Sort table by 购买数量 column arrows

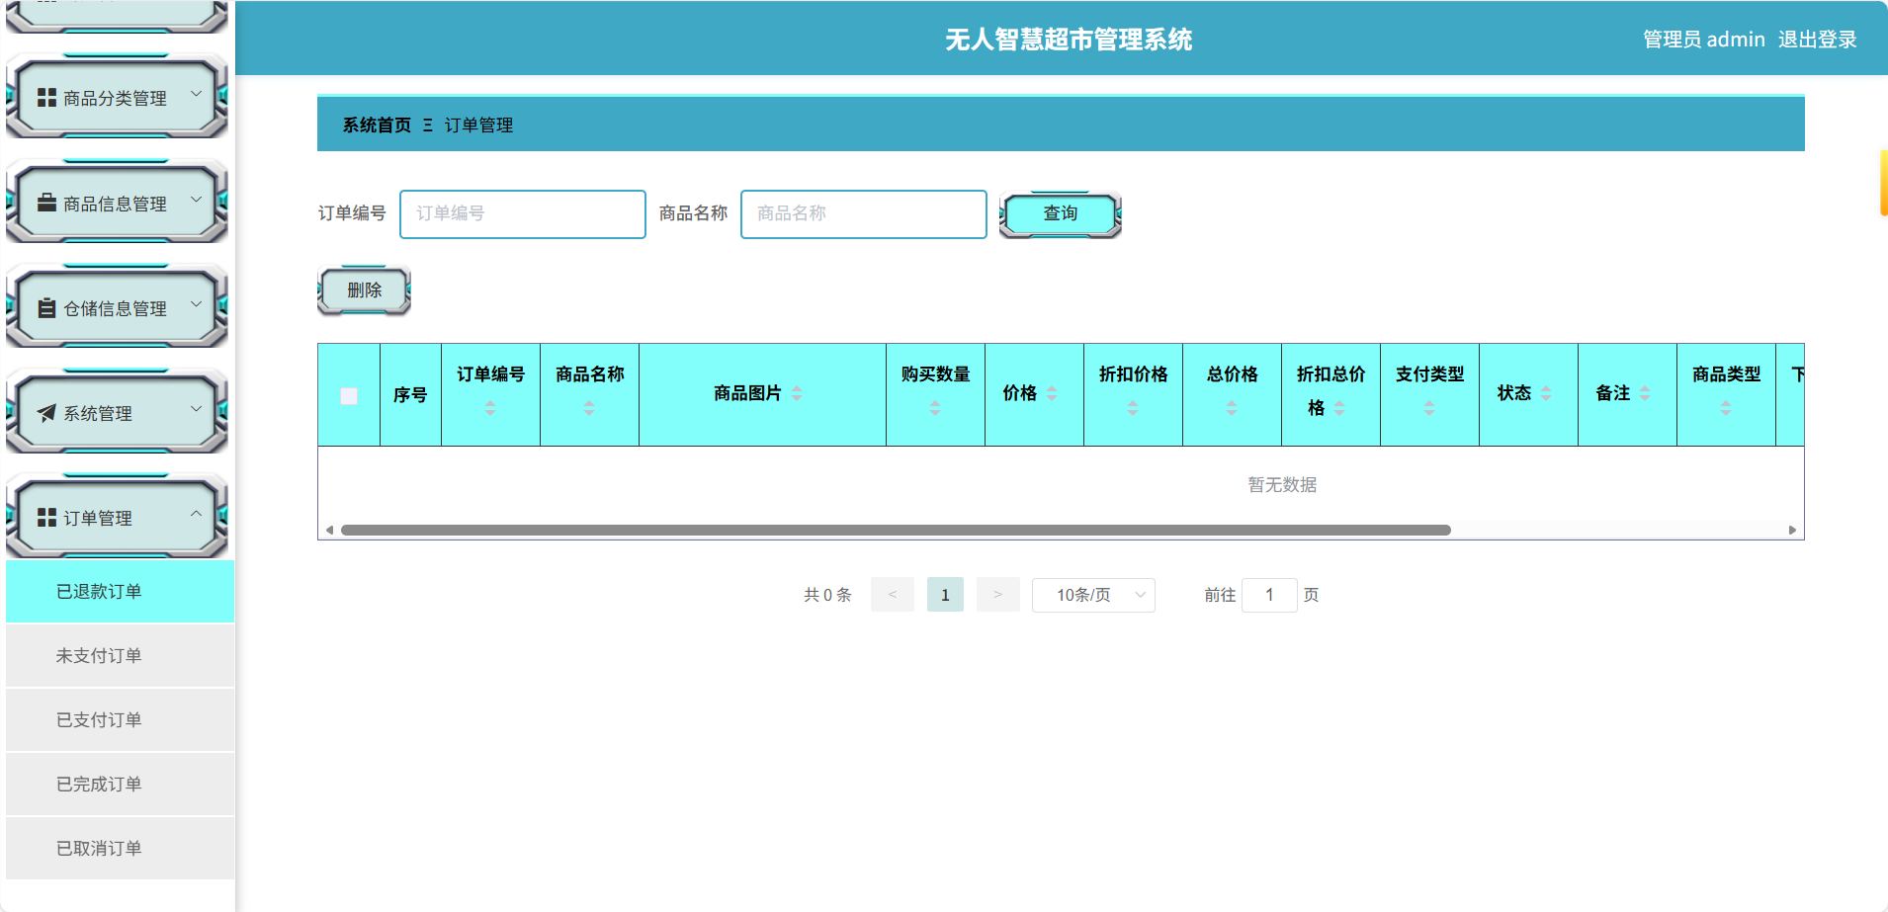point(935,407)
